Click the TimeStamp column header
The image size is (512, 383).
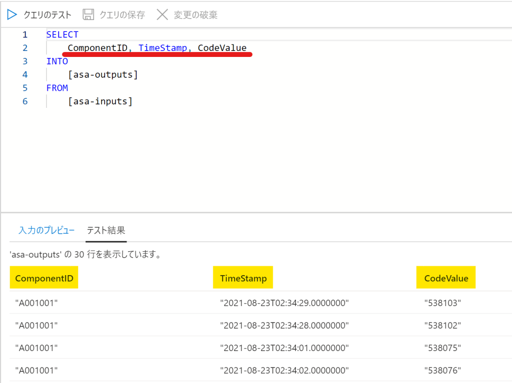[x=243, y=278]
